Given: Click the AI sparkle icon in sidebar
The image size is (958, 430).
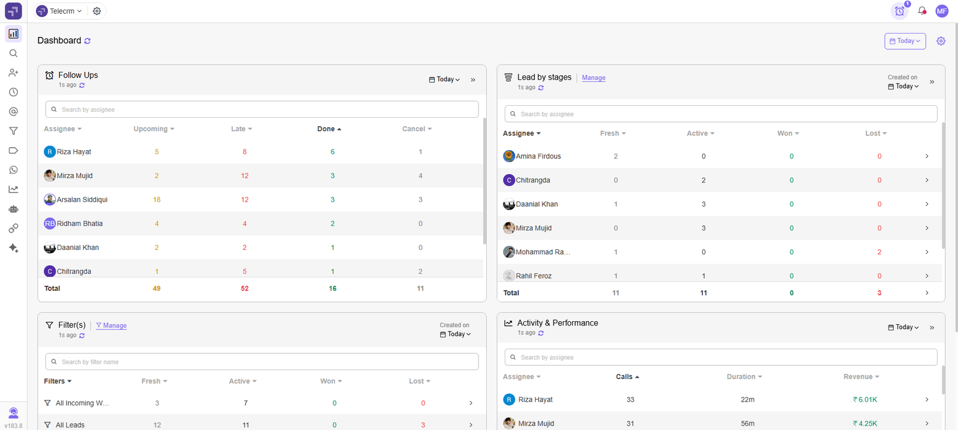Looking at the screenshot, I should tap(13, 248).
